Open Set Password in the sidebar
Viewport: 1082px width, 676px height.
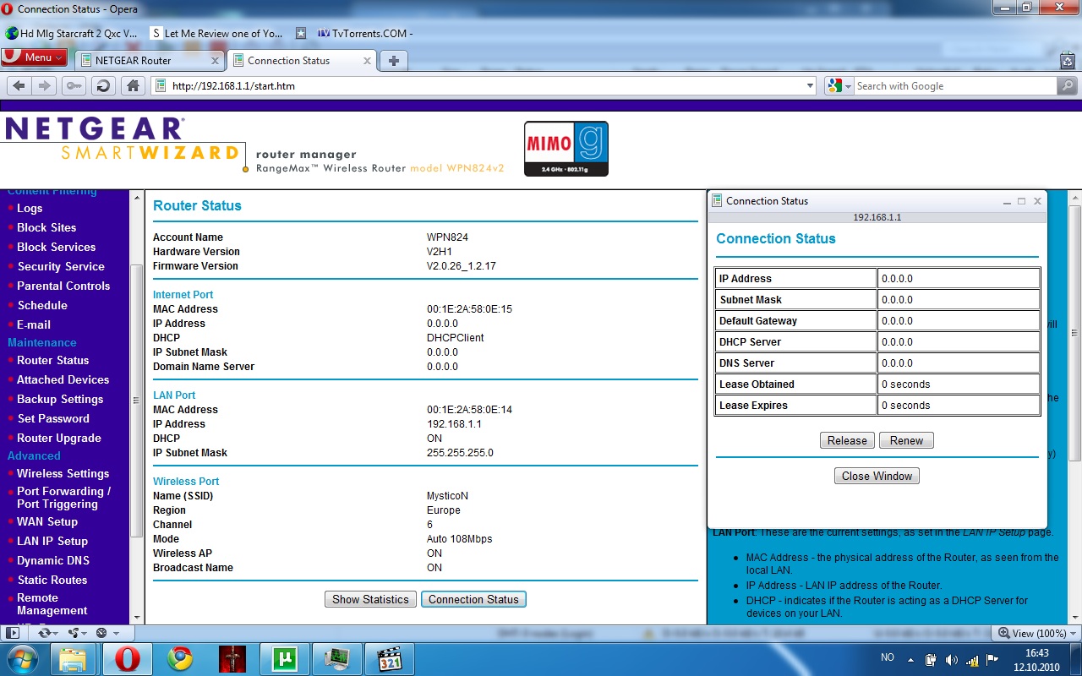[53, 418]
